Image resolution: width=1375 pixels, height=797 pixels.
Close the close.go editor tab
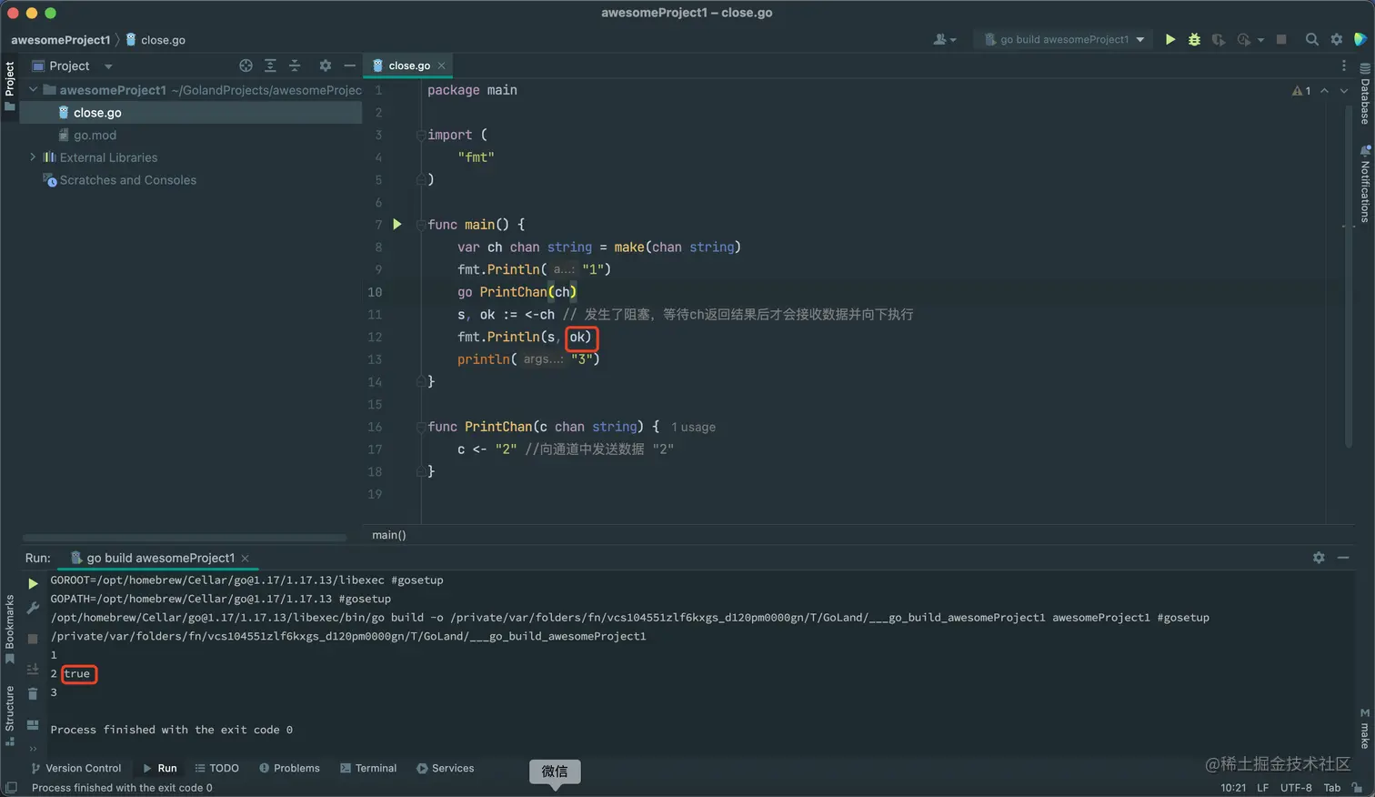click(442, 66)
